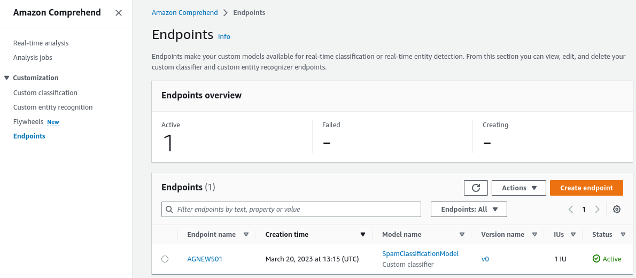Sort by Creation time column
Image resolution: width=636 pixels, height=278 pixels.
363,235
